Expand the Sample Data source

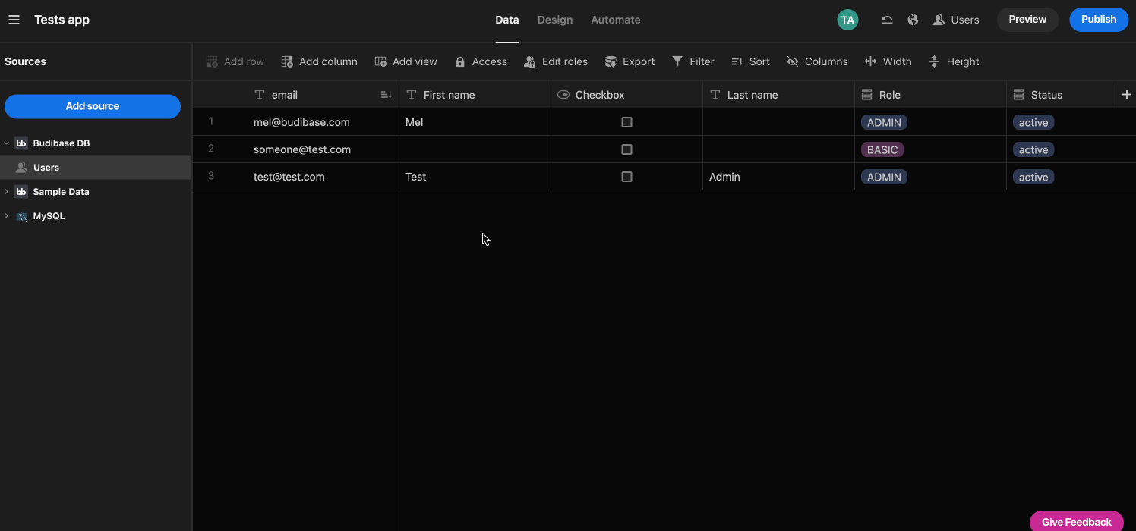coord(6,191)
